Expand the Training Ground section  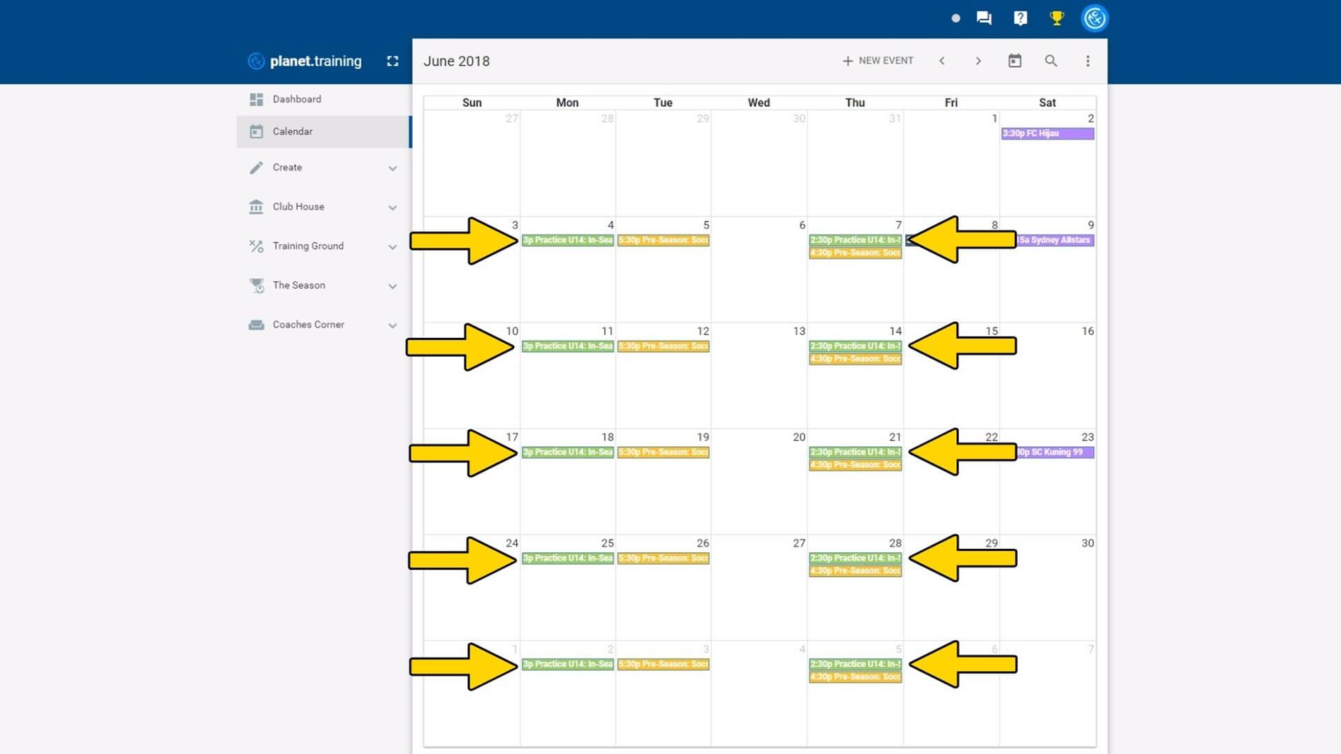coord(393,246)
